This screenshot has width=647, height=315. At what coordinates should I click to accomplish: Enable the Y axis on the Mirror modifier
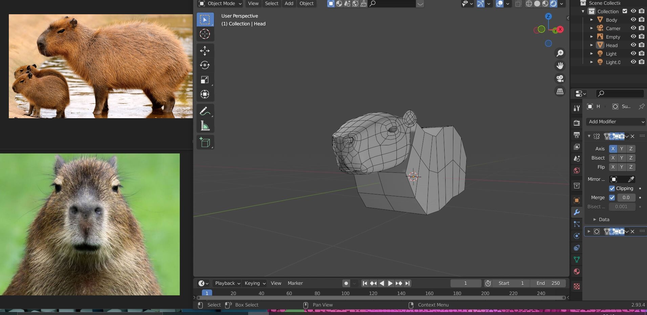pos(622,149)
